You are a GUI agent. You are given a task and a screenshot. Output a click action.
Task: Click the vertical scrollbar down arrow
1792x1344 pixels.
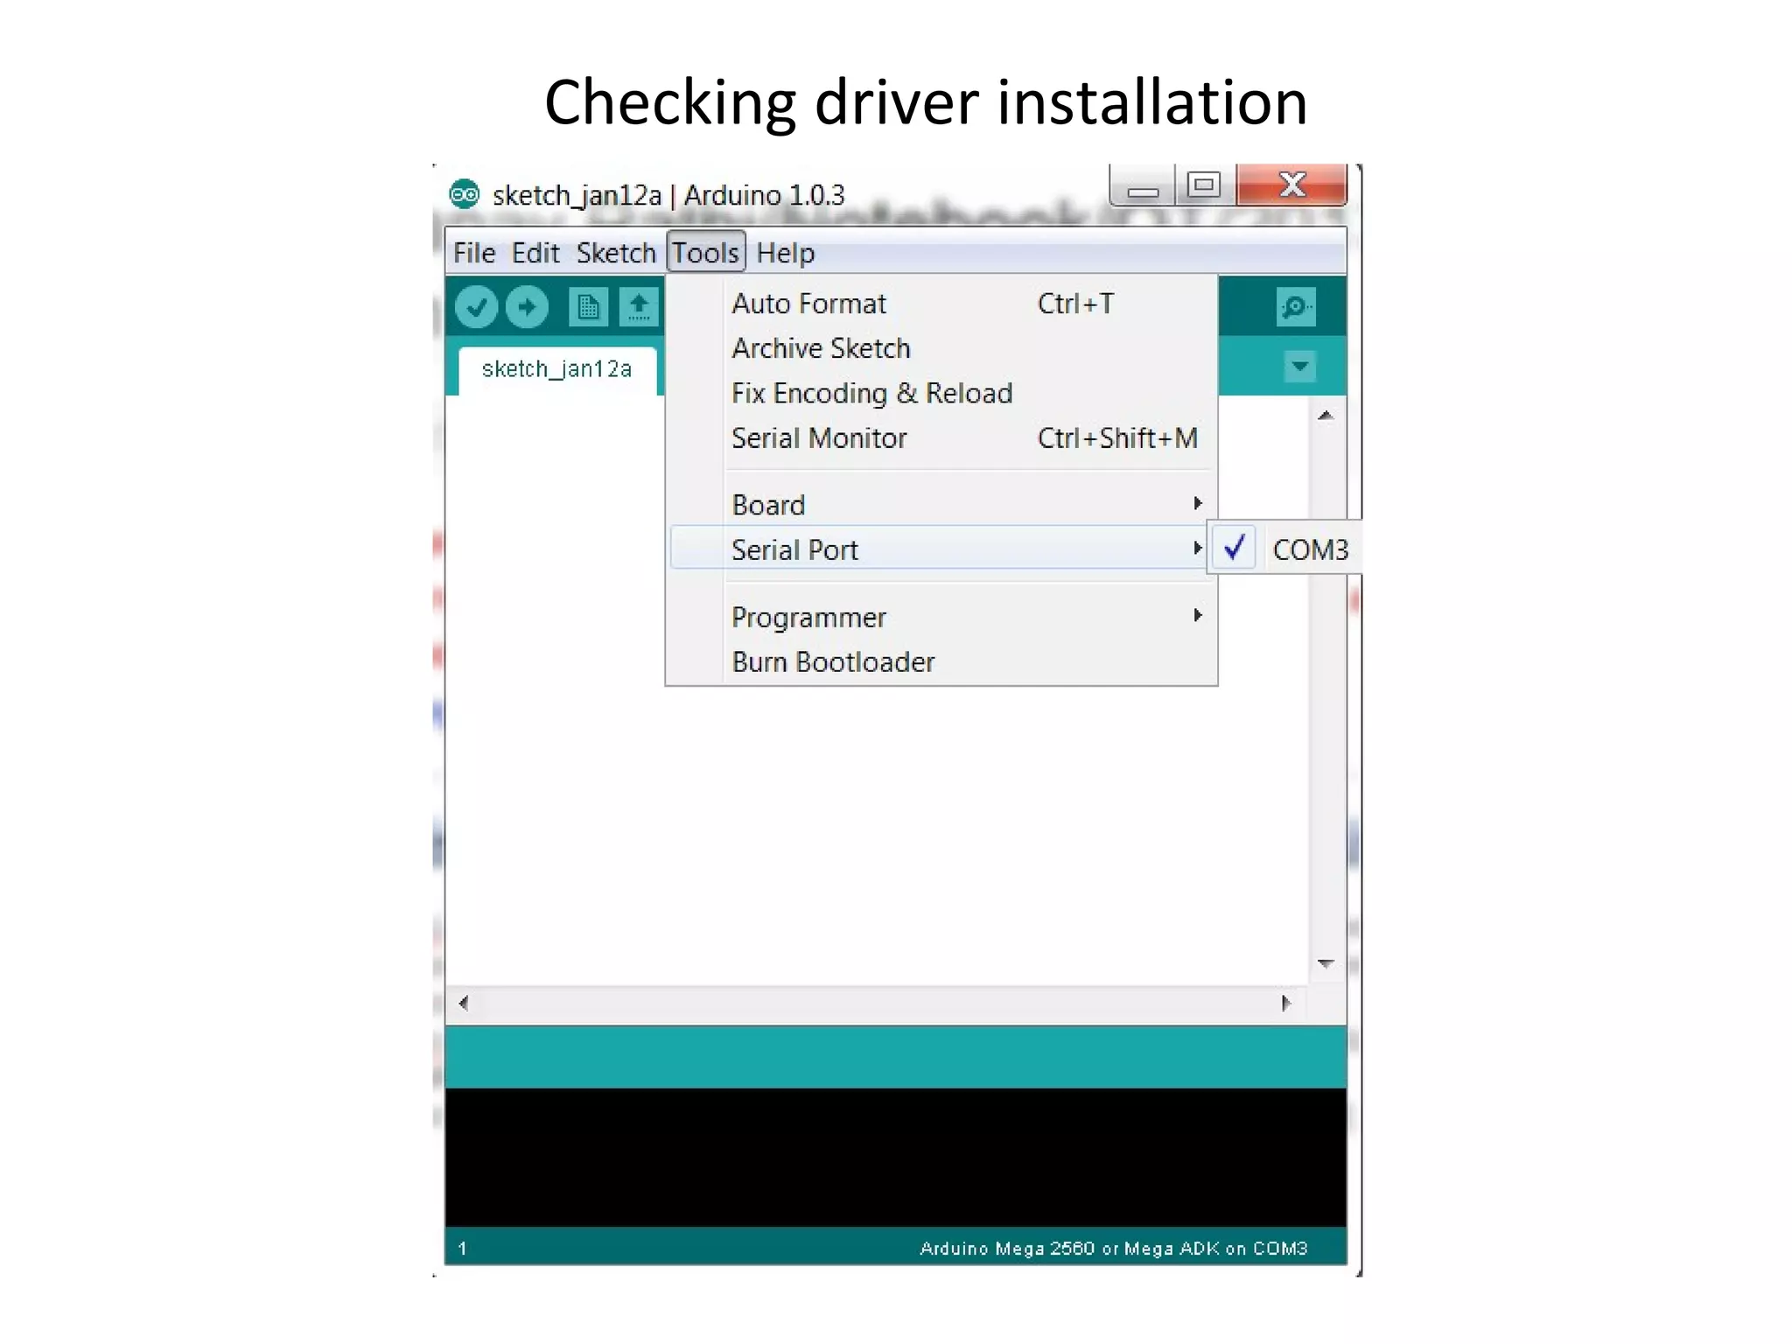click(x=1326, y=963)
